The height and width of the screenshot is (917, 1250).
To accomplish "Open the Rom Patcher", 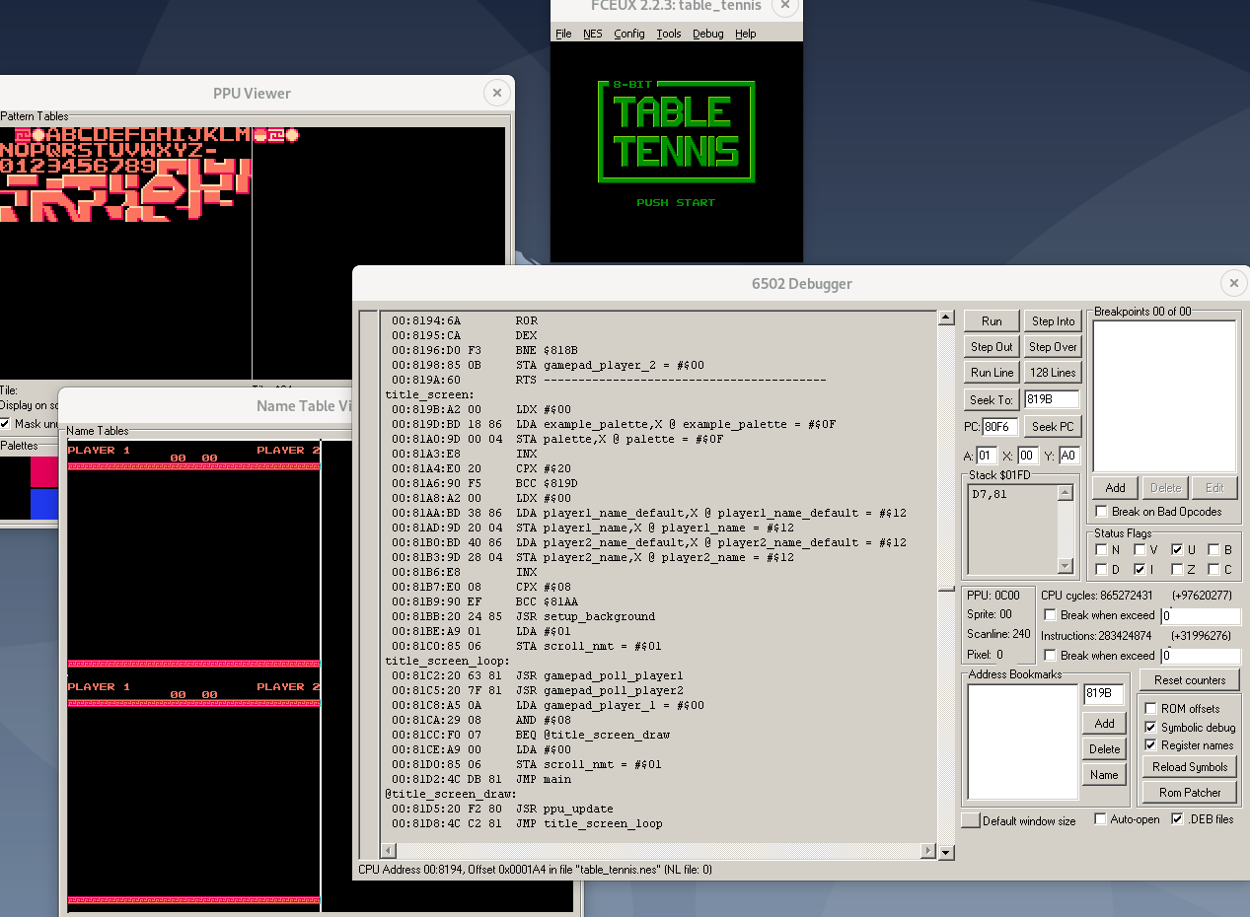I will (x=1190, y=793).
